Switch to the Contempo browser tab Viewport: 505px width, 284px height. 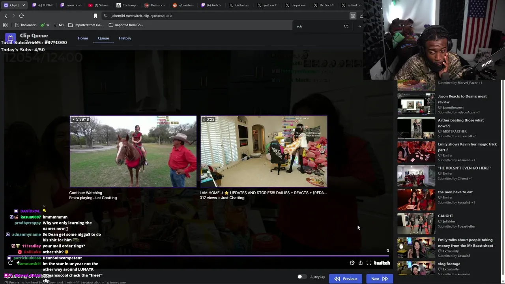pos(127,5)
